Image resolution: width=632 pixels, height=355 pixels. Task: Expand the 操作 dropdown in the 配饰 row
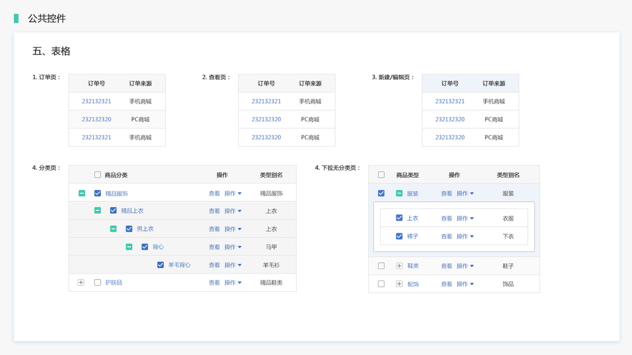[465, 284]
